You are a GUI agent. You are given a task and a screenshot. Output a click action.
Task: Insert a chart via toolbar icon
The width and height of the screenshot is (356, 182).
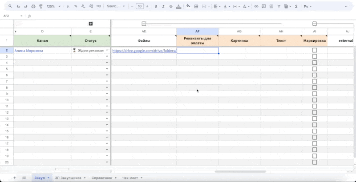tap(271, 6)
